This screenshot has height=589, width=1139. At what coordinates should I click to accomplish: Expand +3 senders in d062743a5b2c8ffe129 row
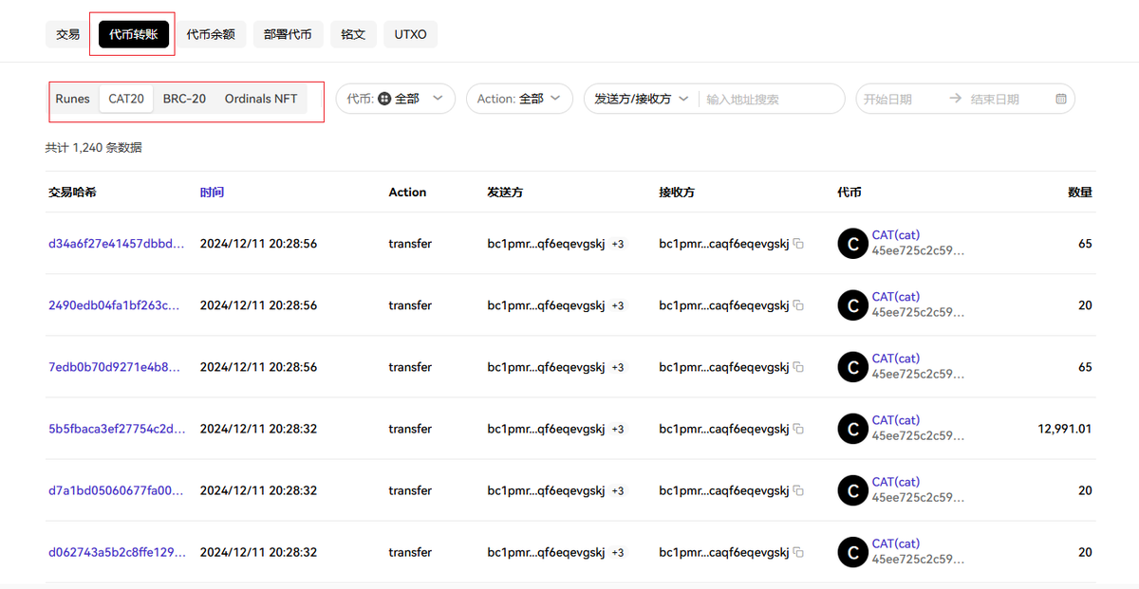point(618,552)
